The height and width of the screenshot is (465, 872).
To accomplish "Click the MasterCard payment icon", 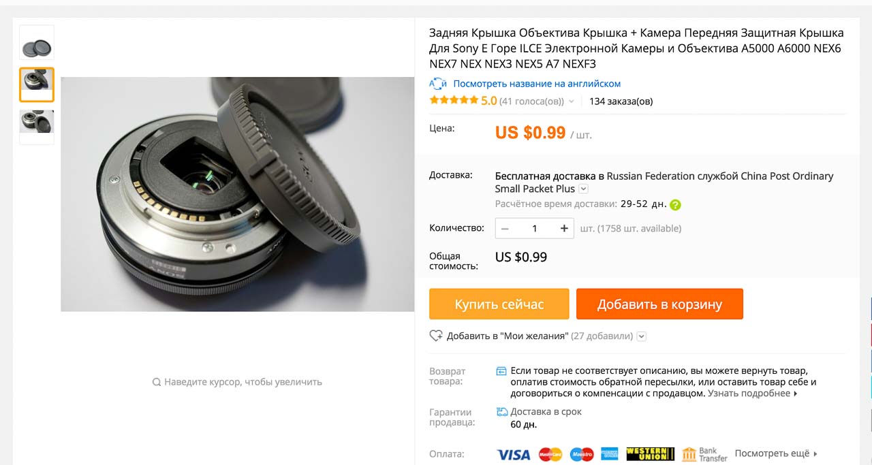I will coord(550,454).
